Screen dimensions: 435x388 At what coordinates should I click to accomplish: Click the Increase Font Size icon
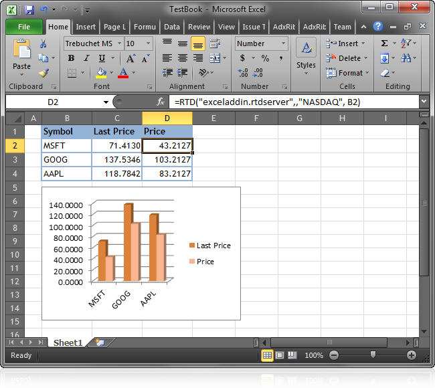(130, 58)
